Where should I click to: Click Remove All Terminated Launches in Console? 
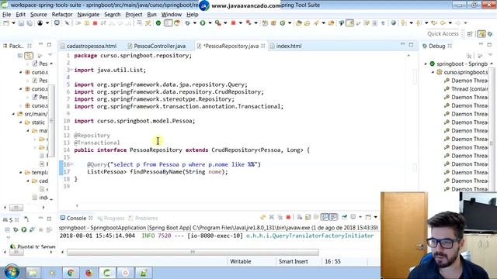click(280, 217)
